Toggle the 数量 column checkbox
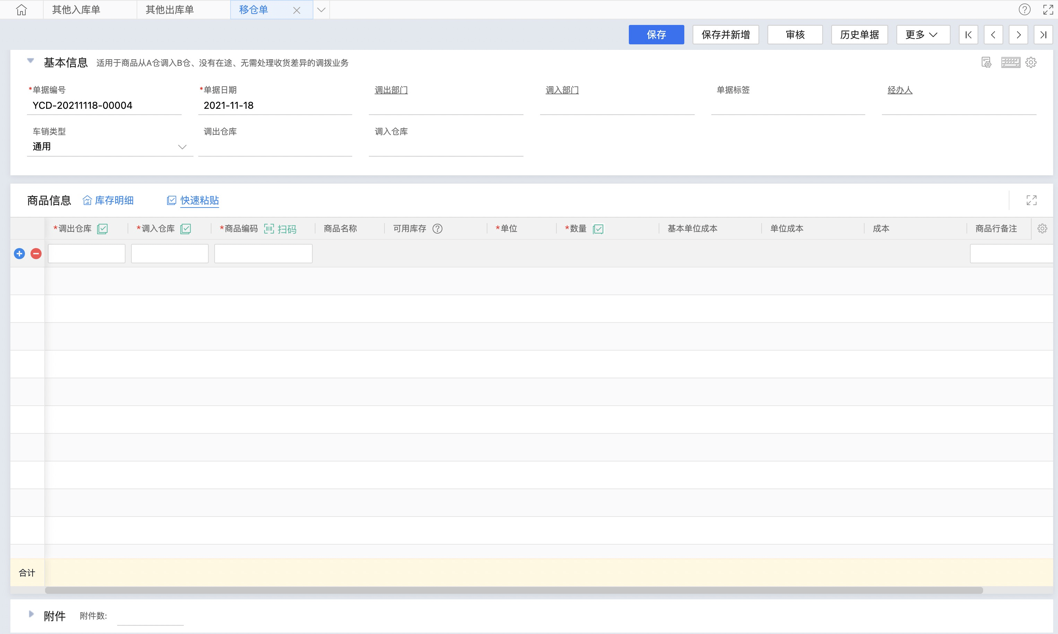The width and height of the screenshot is (1058, 634). pos(598,229)
